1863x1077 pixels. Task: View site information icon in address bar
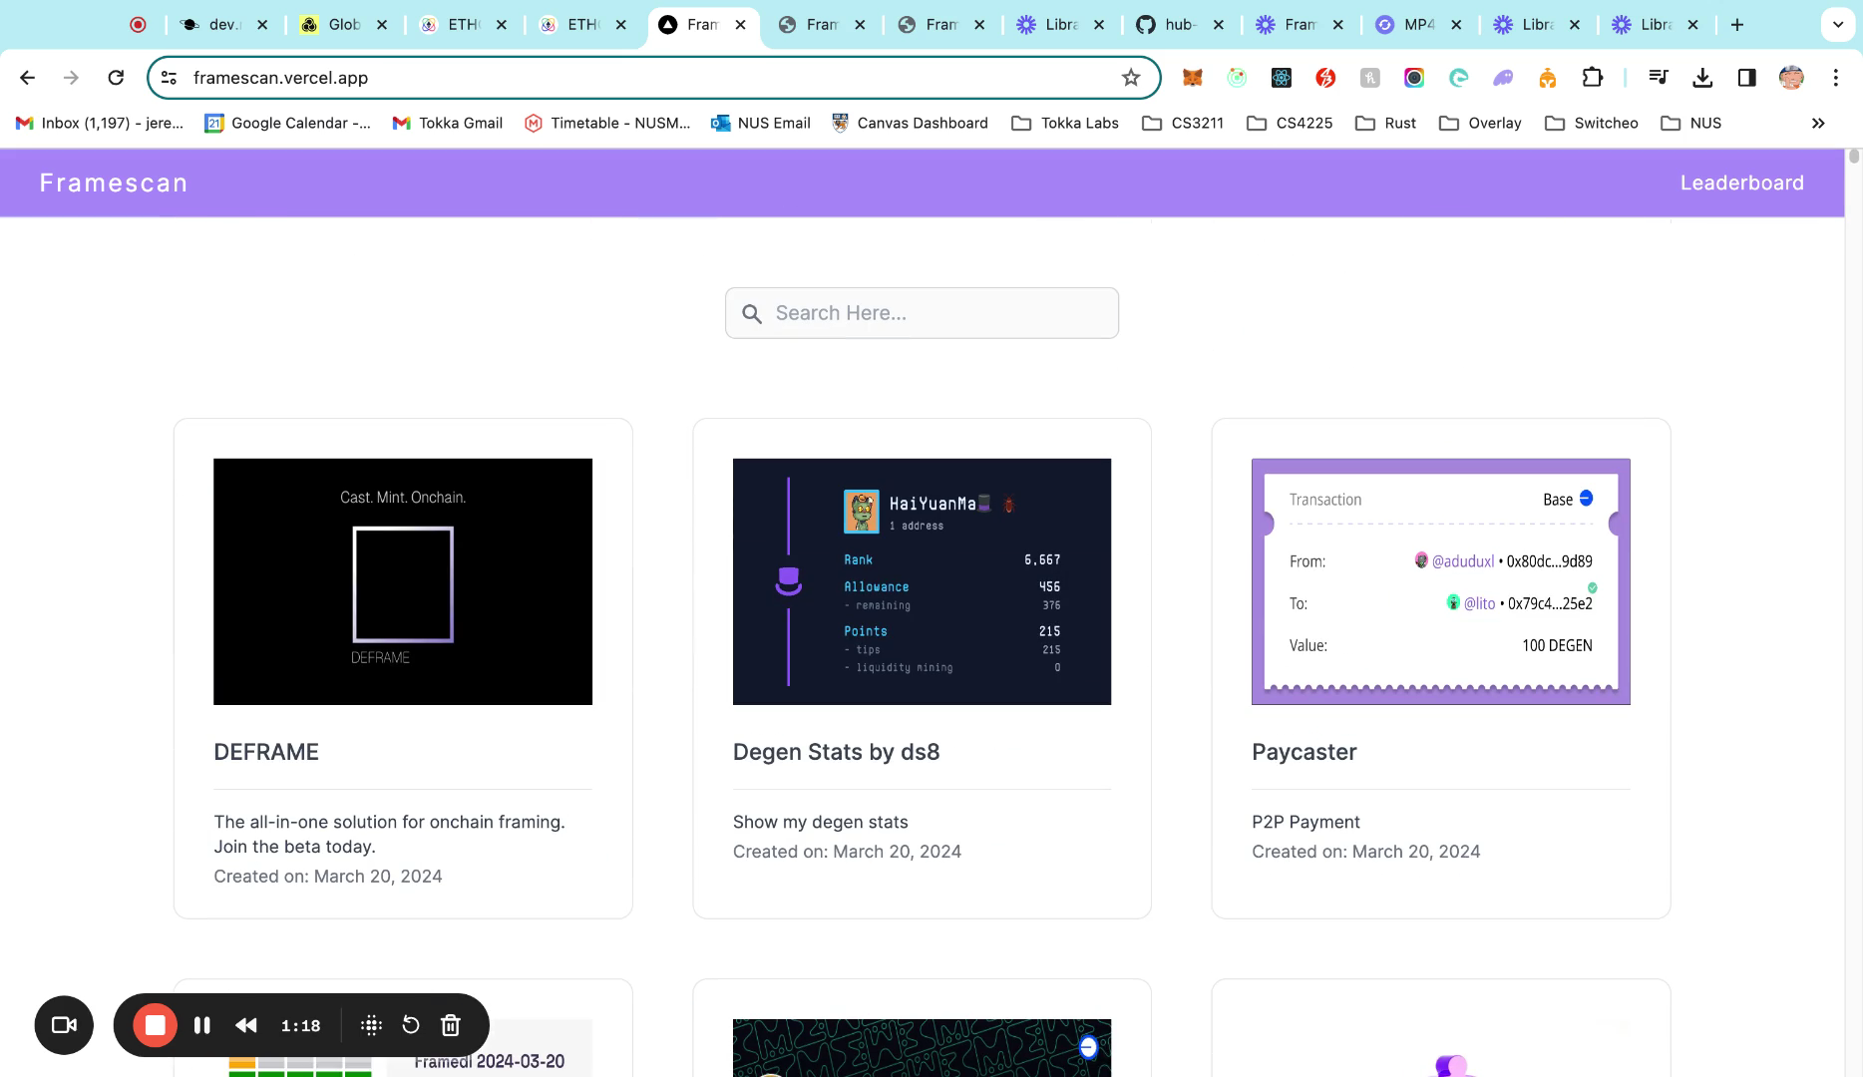pos(170,78)
